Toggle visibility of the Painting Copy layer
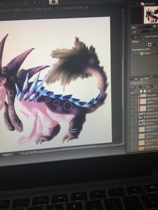158x210 pixels. pyautogui.click(x=132, y=116)
